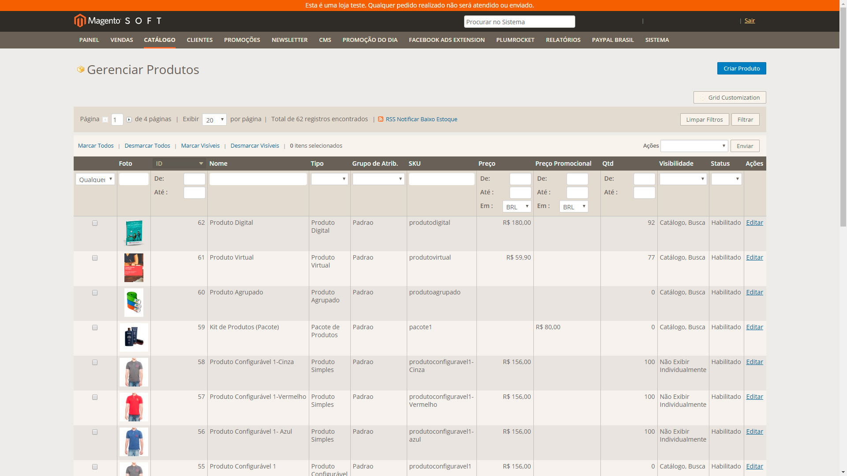The image size is (847, 476).
Task: Open Produto Configurável 1- Azul thumbnail
Action: 134,442
